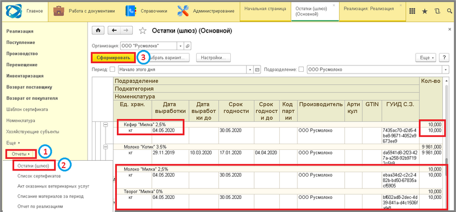Open the Организация field's open-item icon

pos(188,46)
